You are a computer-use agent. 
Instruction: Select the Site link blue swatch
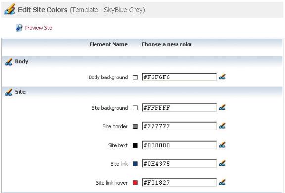point(135,164)
